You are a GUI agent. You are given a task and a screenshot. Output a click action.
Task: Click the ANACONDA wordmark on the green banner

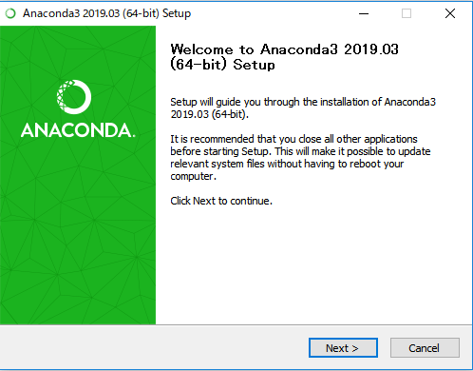[78, 130]
